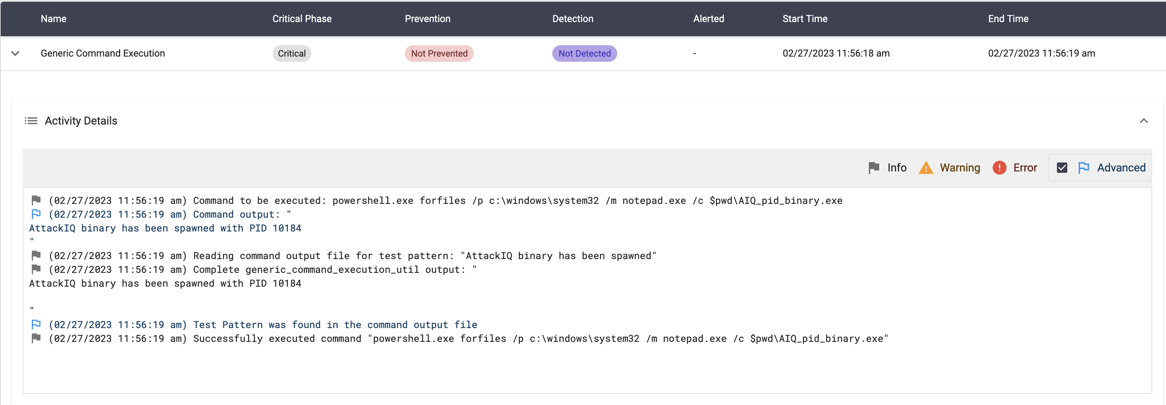This screenshot has height=405, width=1166.
Task: Sort by the Critical Phase column header
Action: click(x=301, y=19)
